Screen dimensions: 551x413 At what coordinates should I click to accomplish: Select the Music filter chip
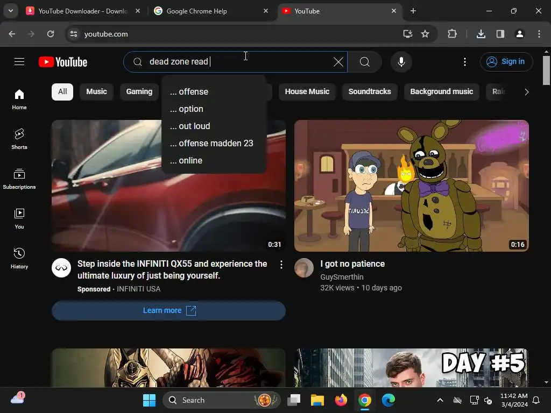tap(97, 91)
